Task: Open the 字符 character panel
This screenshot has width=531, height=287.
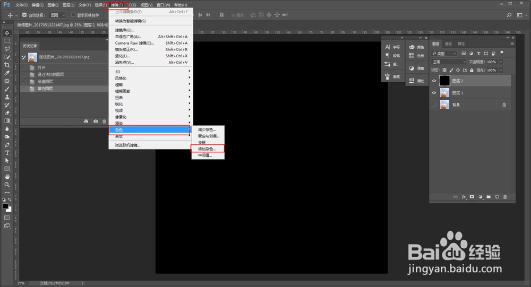Action: 392,47
